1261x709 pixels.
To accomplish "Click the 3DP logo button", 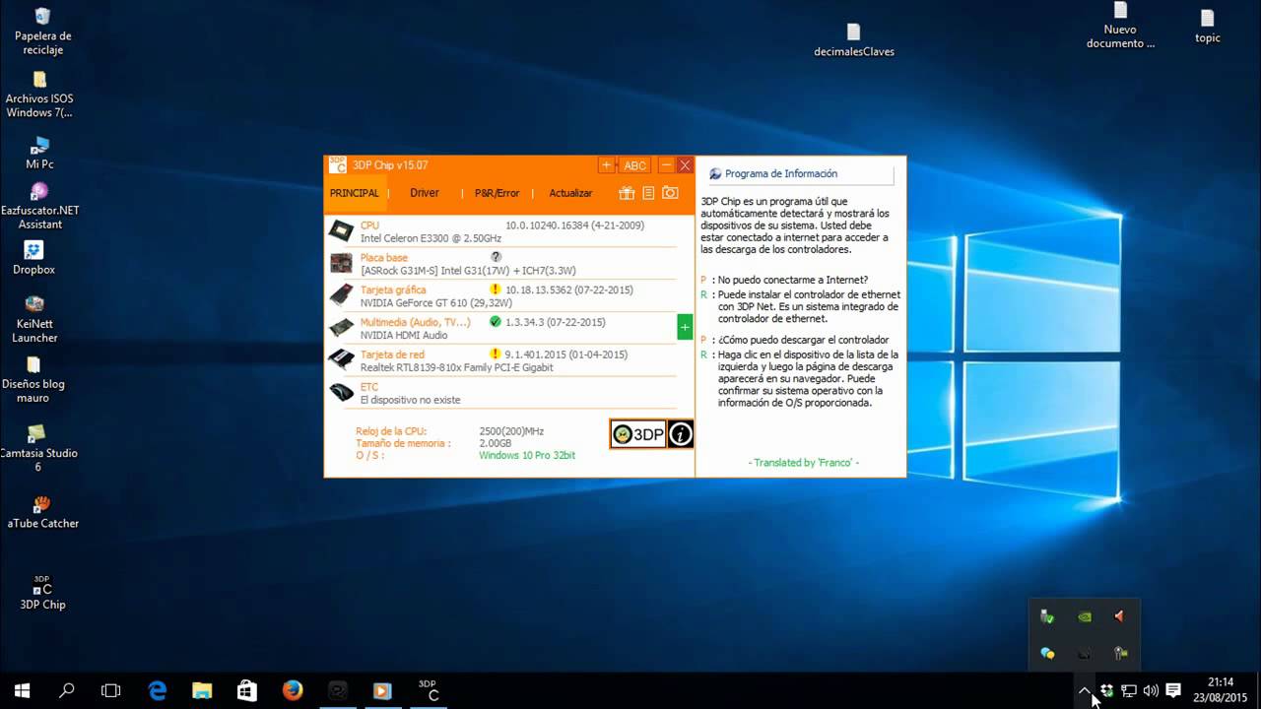I will (638, 434).
